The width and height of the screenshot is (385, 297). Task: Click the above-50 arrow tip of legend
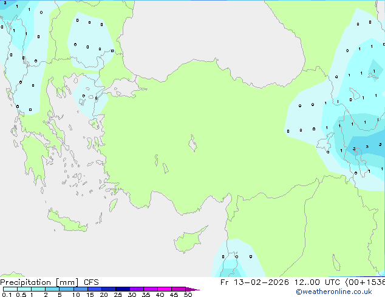(192, 289)
